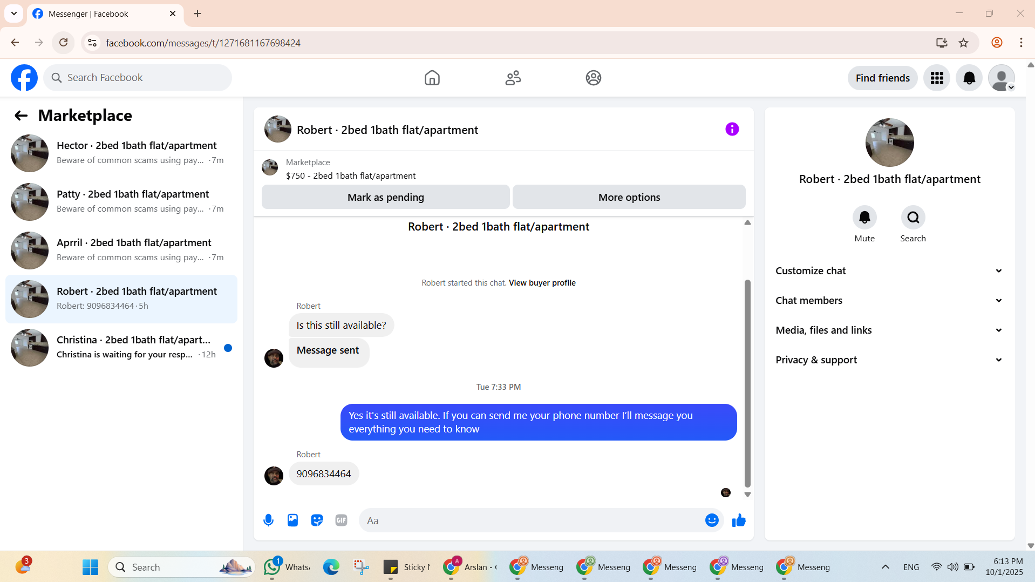Reload the page

click(63, 43)
